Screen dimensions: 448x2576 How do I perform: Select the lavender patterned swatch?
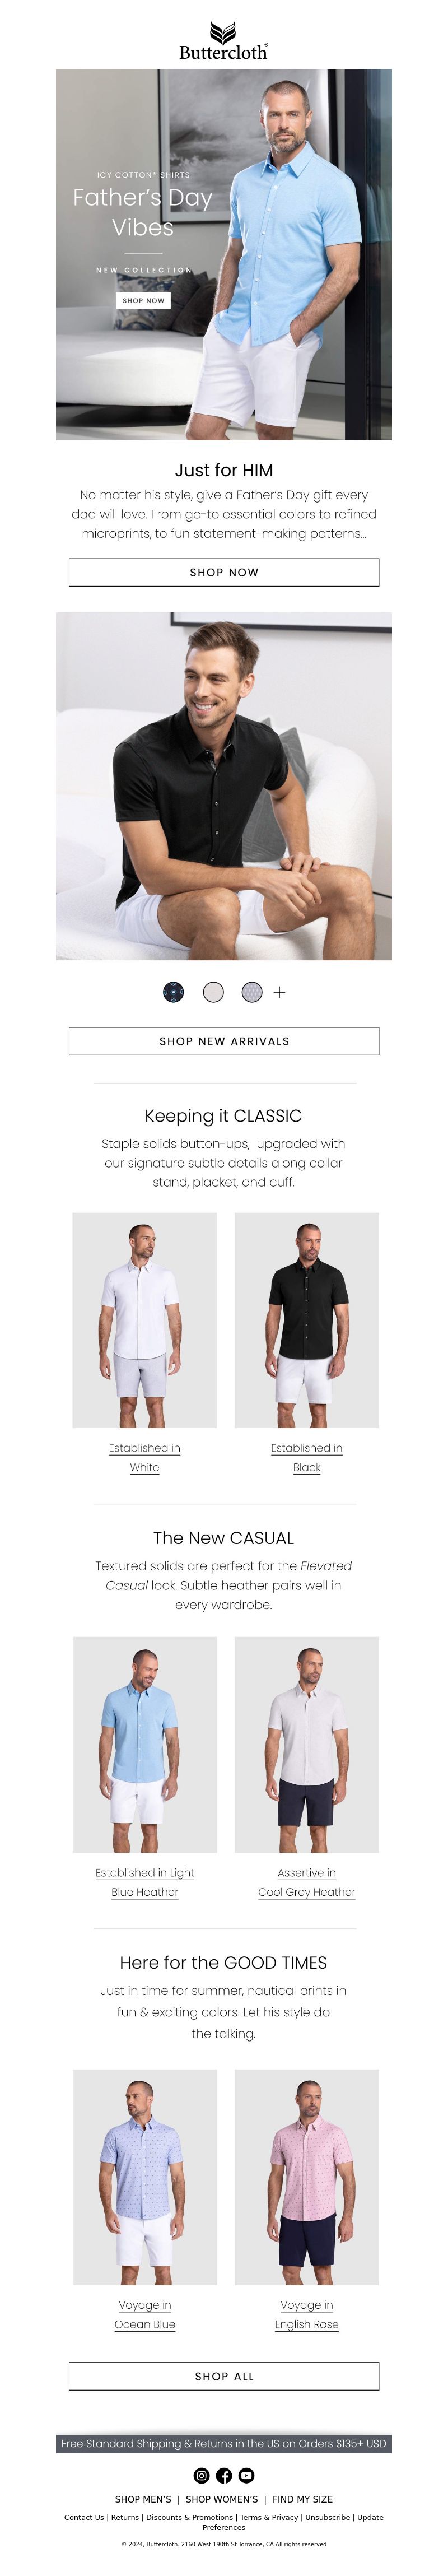[252, 992]
